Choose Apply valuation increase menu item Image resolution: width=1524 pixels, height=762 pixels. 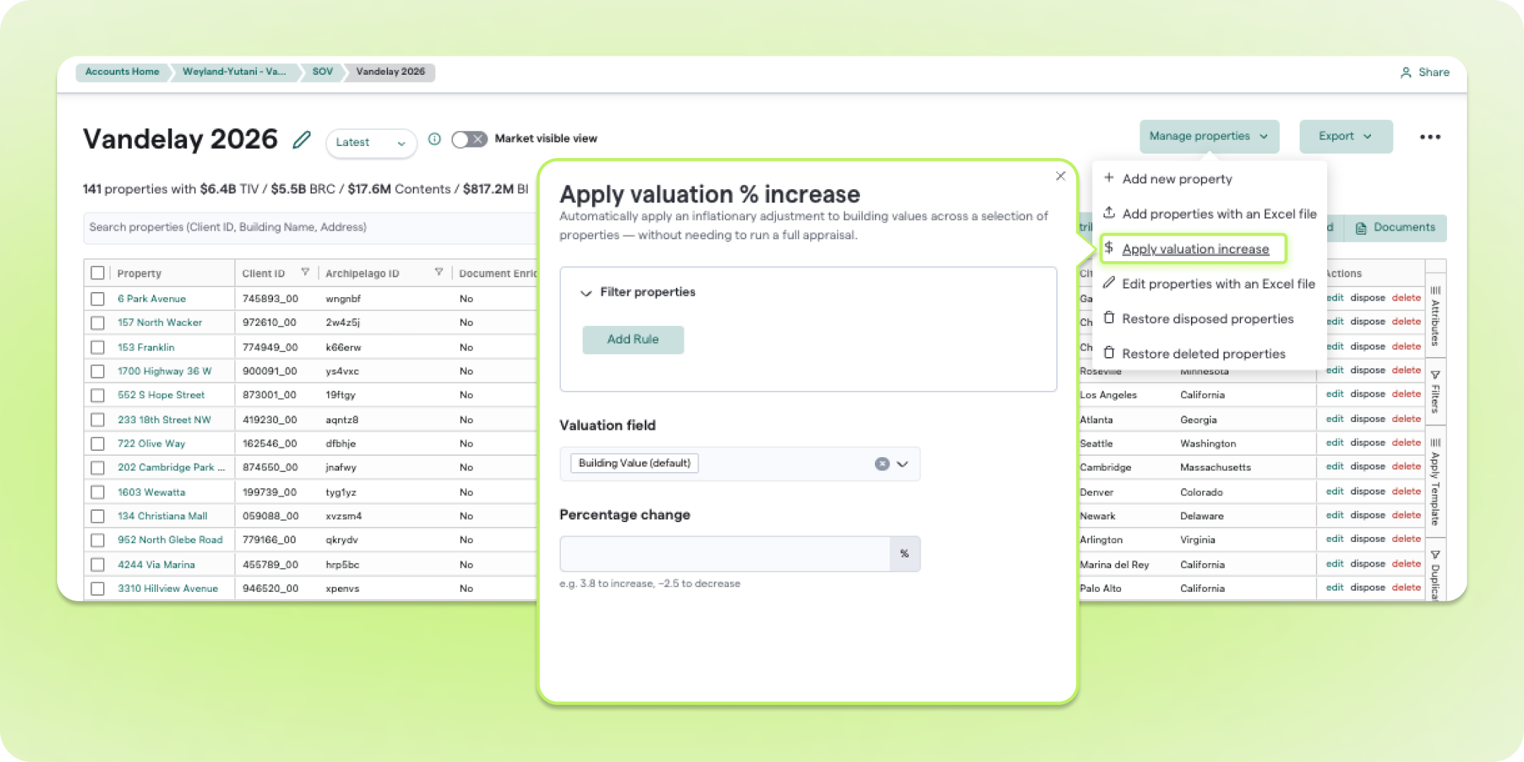1195,249
